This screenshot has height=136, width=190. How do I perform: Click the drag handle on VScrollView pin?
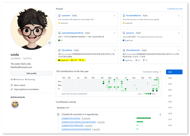(114, 50)
